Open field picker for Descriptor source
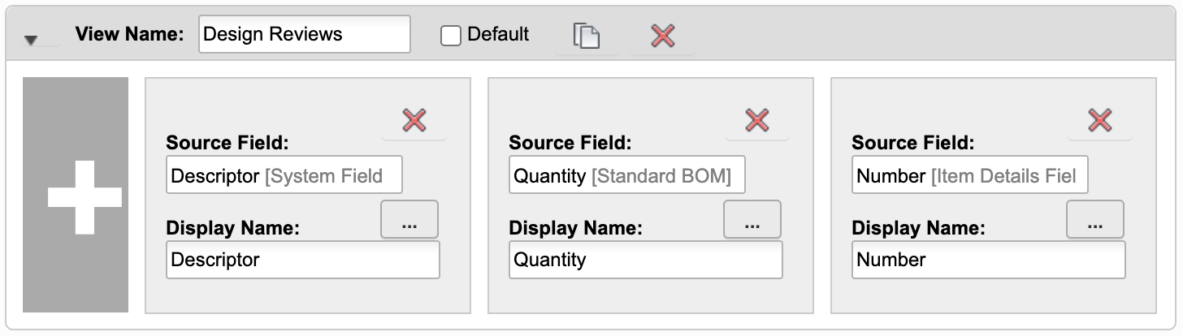 409,220
